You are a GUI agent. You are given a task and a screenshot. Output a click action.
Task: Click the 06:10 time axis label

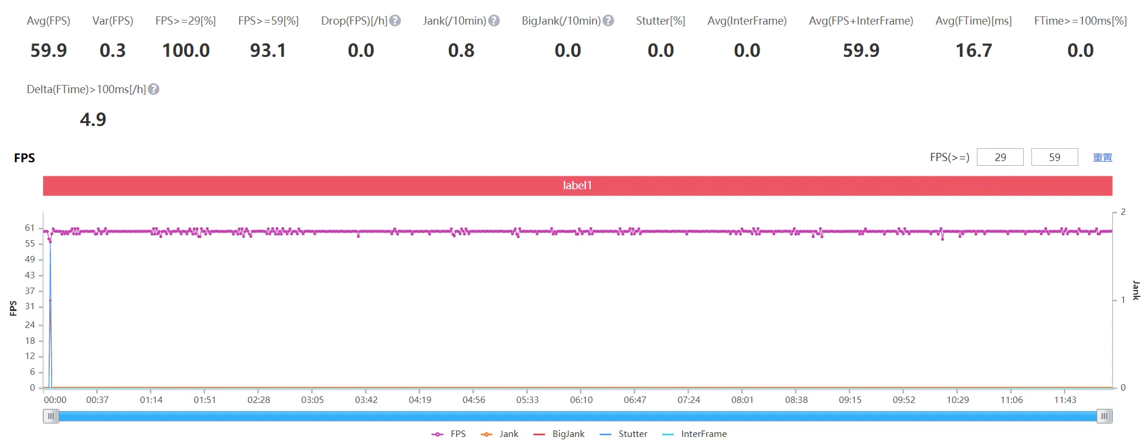pos(581,400)
